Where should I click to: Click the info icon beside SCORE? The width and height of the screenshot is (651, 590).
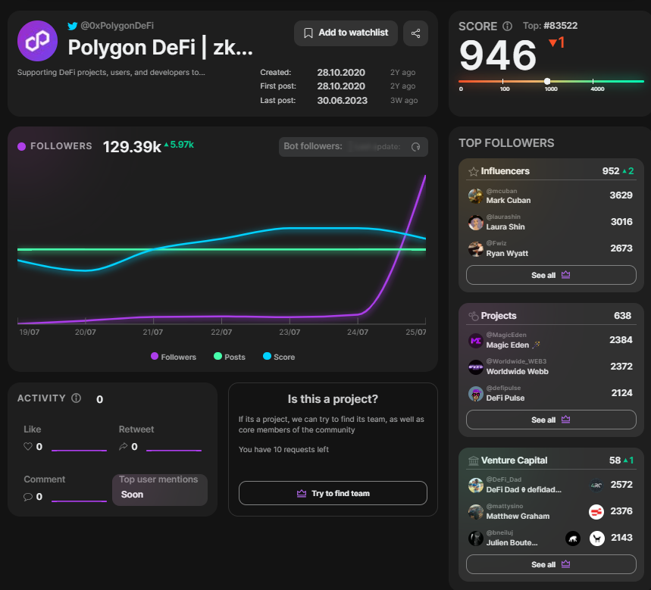pos(507,27)
